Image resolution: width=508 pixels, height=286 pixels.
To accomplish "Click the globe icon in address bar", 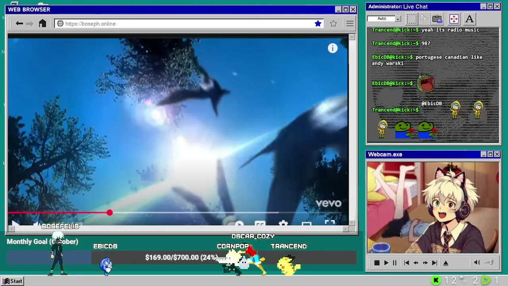I will click(x=60, y=24).
